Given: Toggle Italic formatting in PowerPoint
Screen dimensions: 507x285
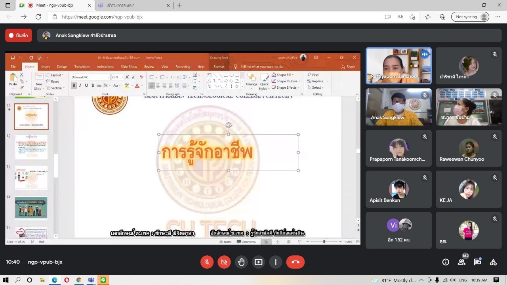Looking at the screenshot, I should (80, 85).
